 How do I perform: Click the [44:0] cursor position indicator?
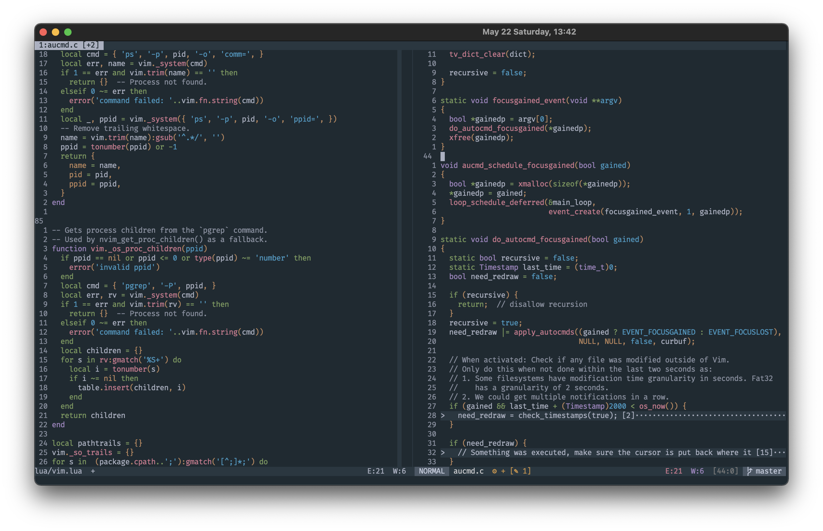coord(726,471)
